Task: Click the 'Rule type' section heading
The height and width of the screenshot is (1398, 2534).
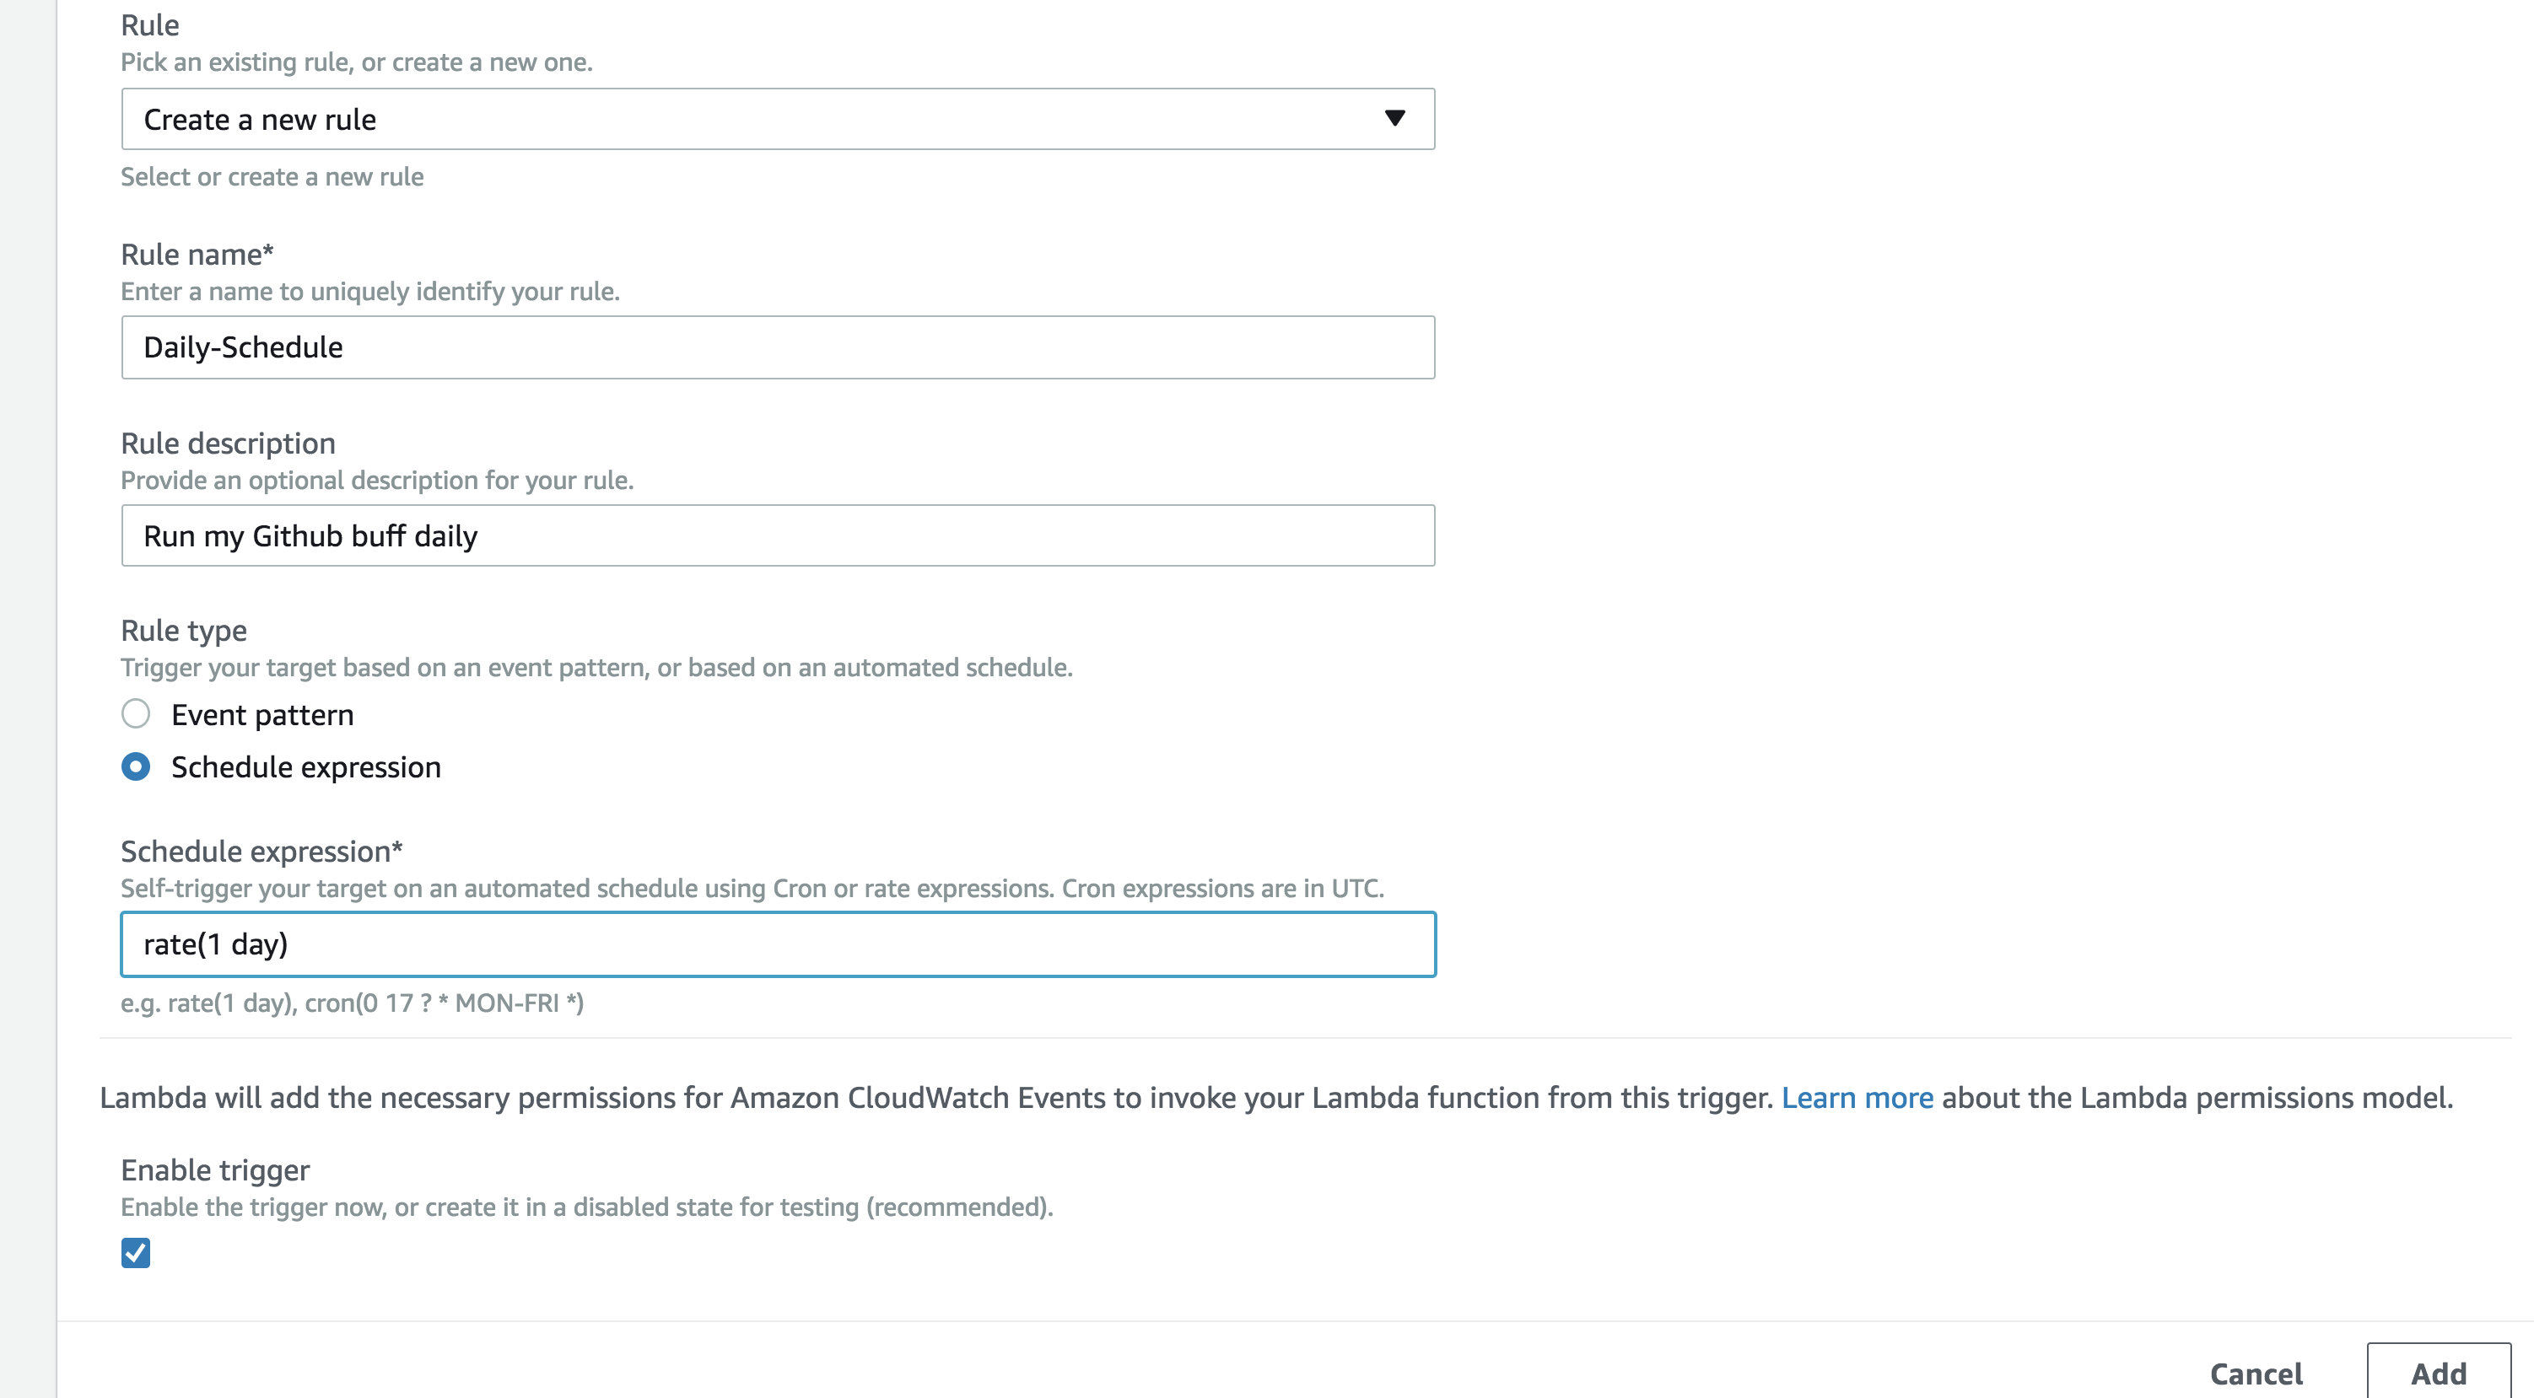Action: pos(183,630)
